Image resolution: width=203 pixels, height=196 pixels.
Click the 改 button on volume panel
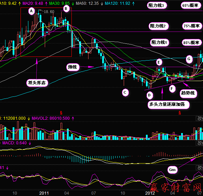200,118
